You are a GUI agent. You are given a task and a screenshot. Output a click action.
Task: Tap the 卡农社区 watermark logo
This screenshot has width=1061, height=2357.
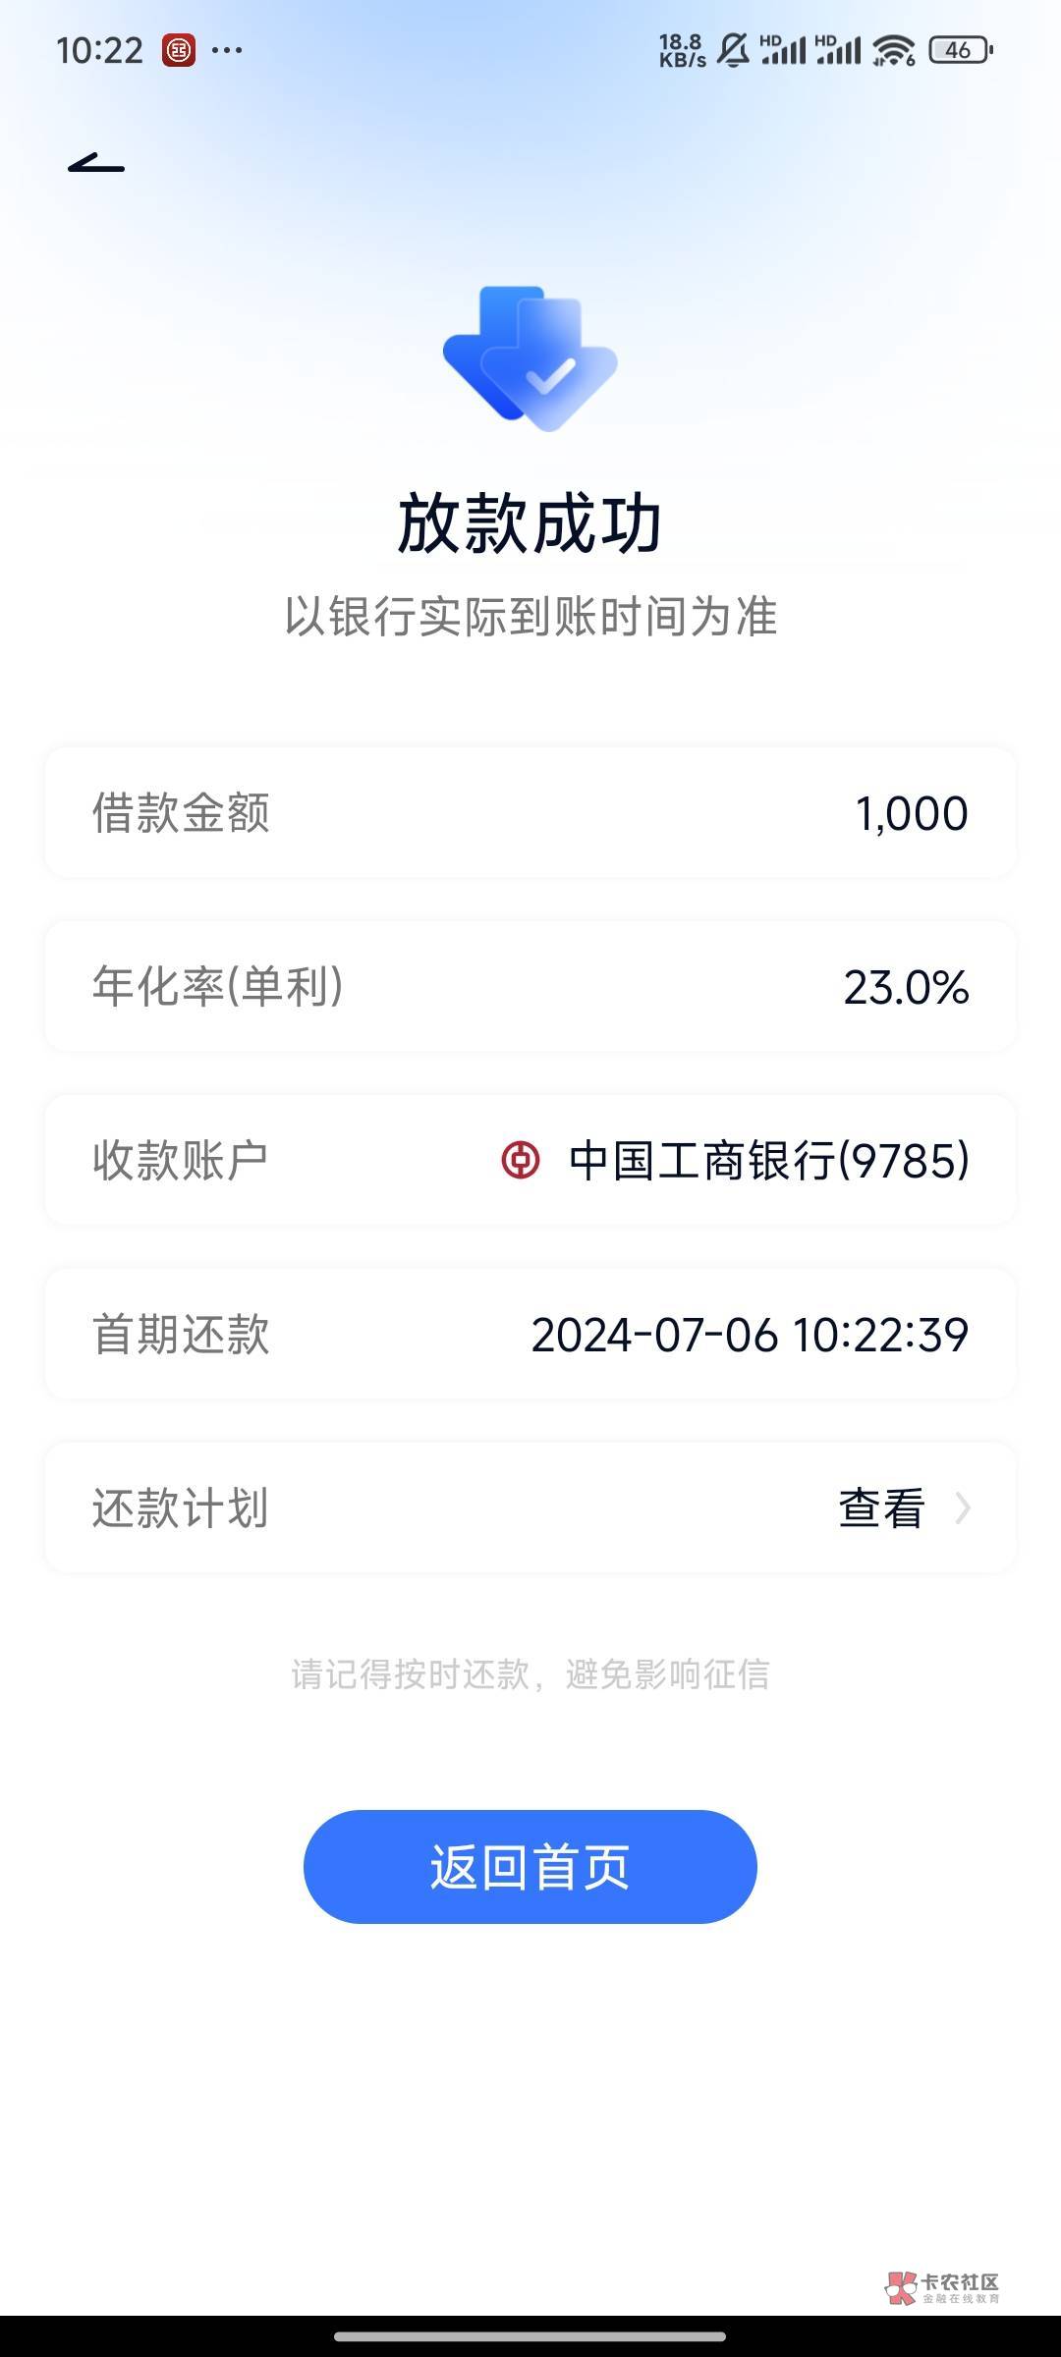point(942,2287)
